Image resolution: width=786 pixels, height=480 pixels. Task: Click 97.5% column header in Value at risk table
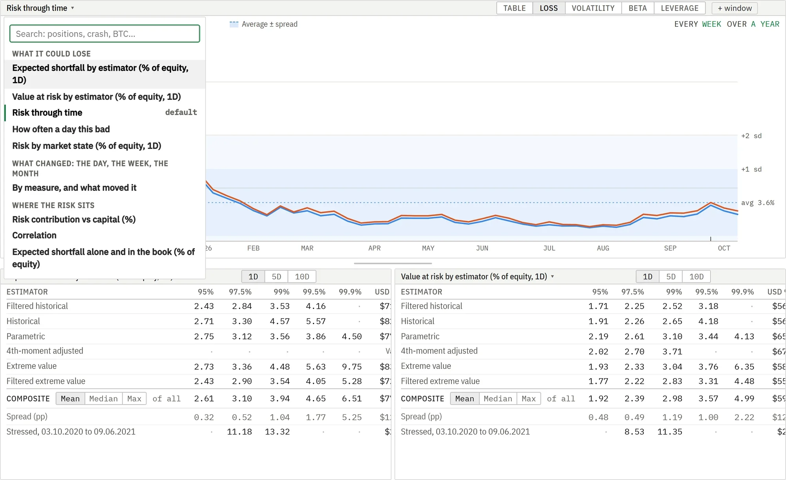tap(633, 292)
